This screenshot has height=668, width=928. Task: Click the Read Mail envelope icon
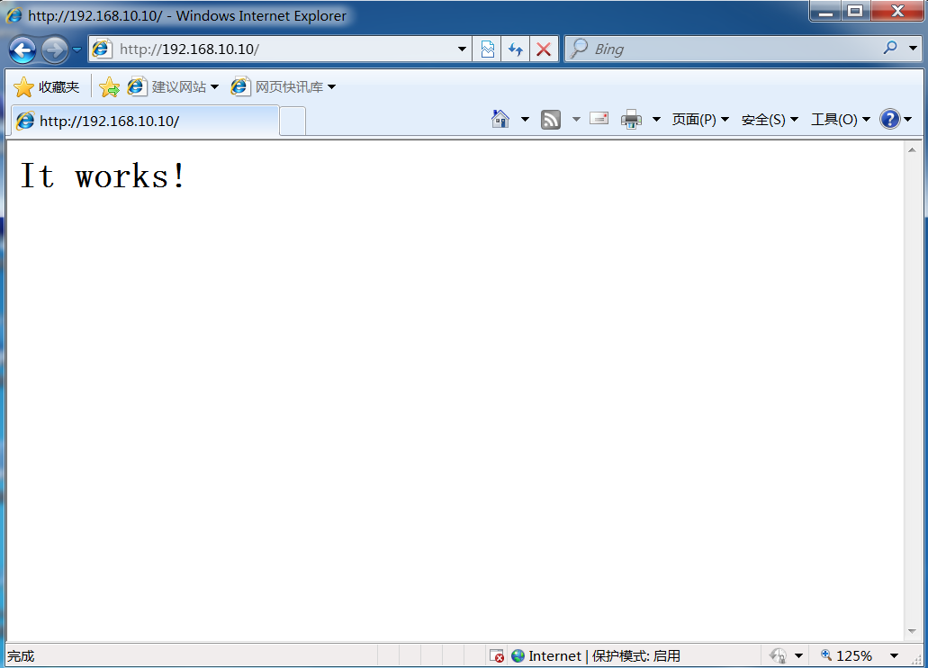[599, 118]
